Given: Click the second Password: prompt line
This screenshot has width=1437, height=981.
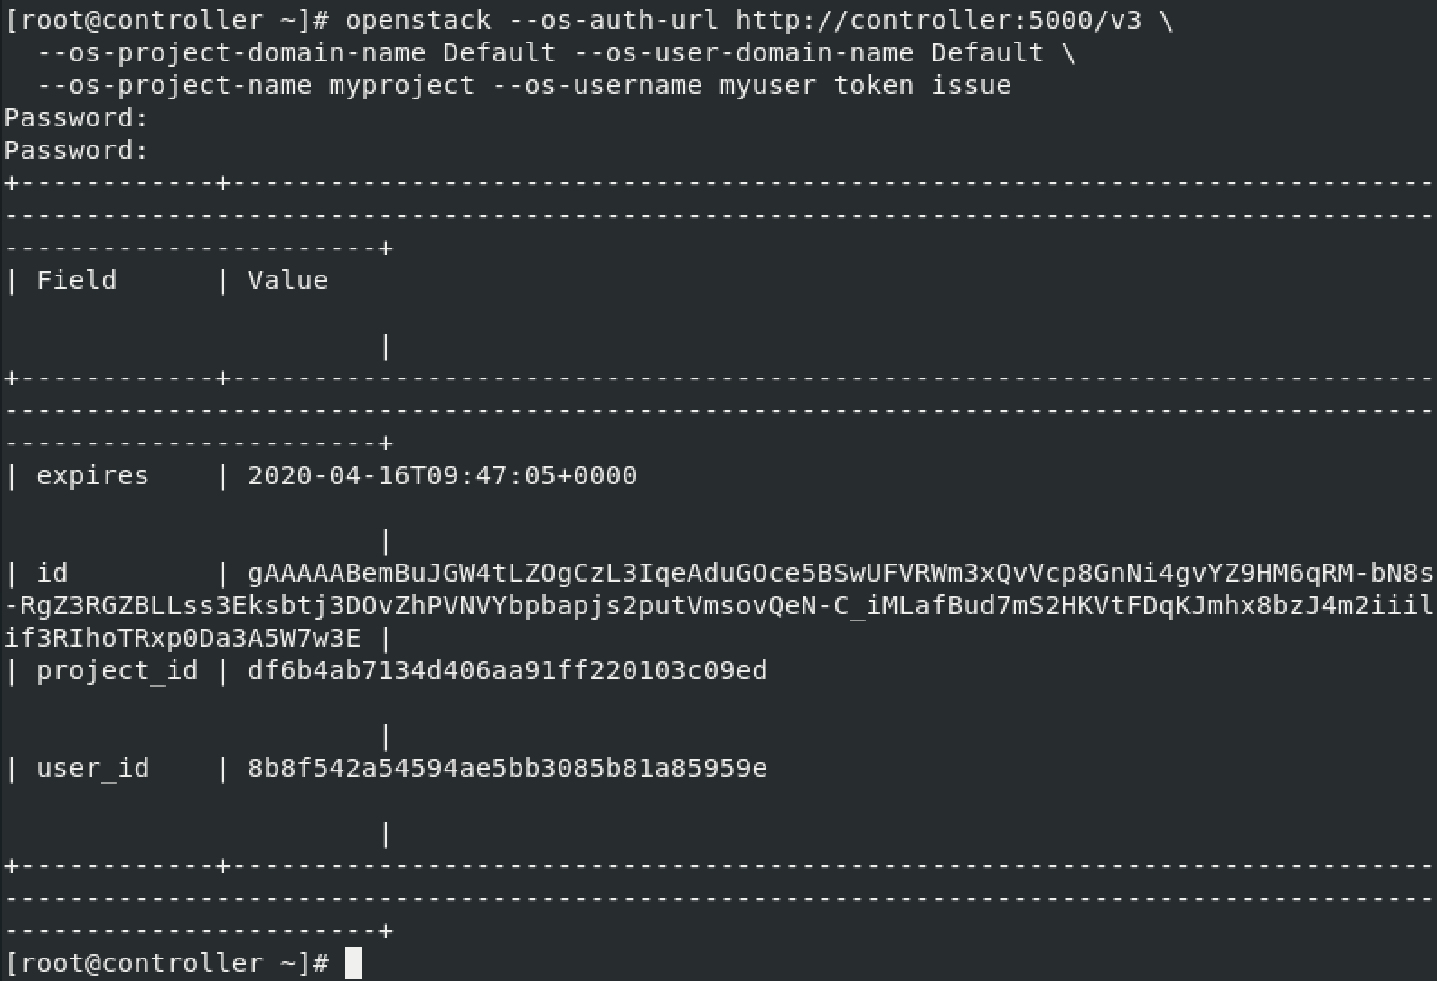Looking at the screenshot, I should click(x=76, y=150).
